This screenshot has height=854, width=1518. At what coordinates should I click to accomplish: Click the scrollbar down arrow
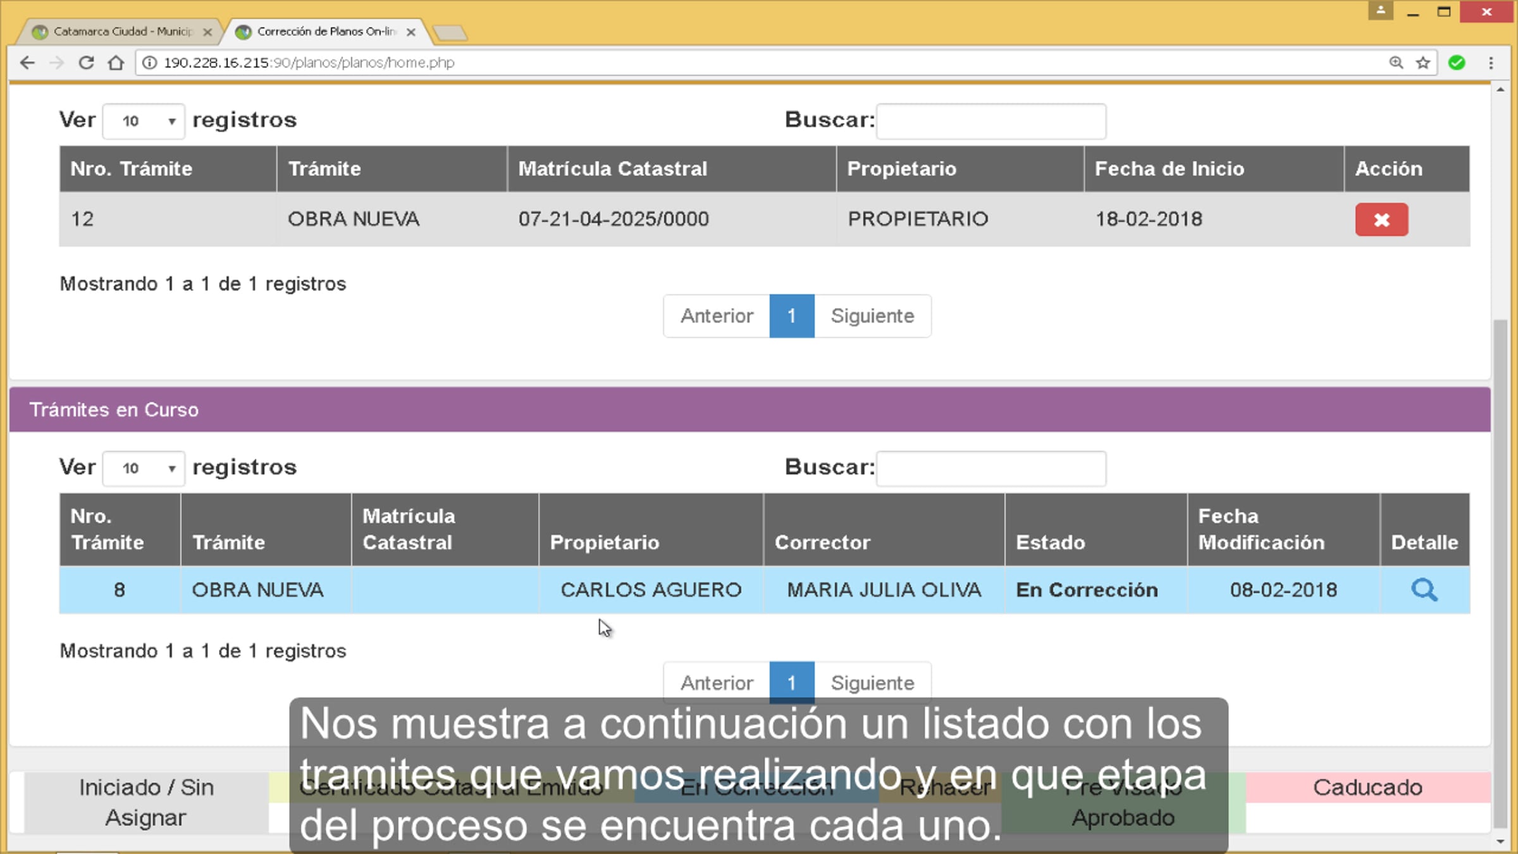pos(1500,841)
